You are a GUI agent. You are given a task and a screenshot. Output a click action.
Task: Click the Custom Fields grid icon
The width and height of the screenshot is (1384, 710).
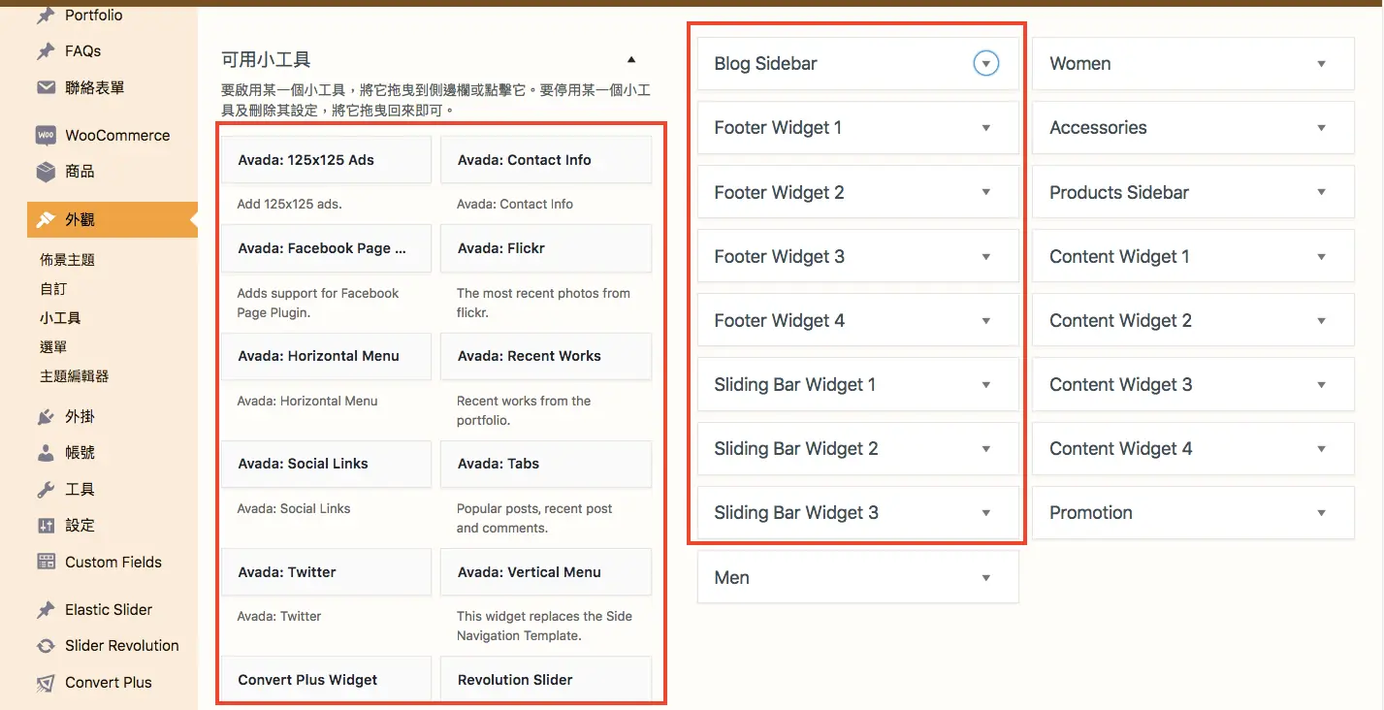tap(46, 563)
